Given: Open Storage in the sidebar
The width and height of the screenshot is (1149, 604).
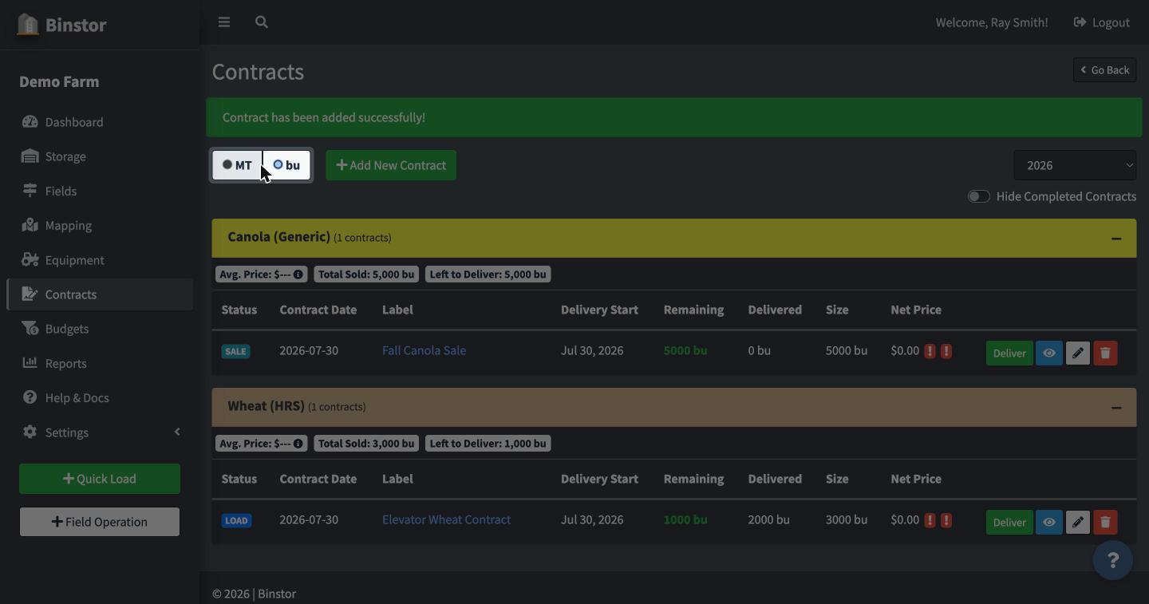Looking at the screenshot, I should tap(100, 156).
